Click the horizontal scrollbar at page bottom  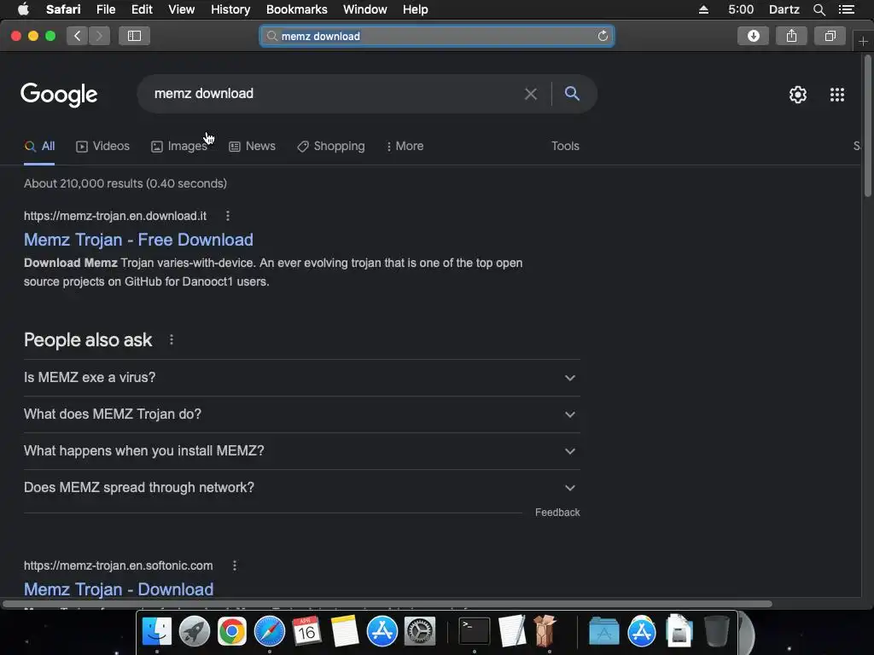click(387, 604)
